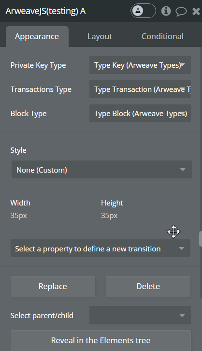Close the property editor panel
This screenshot has height=351, width=202.
tap(196, 11)
